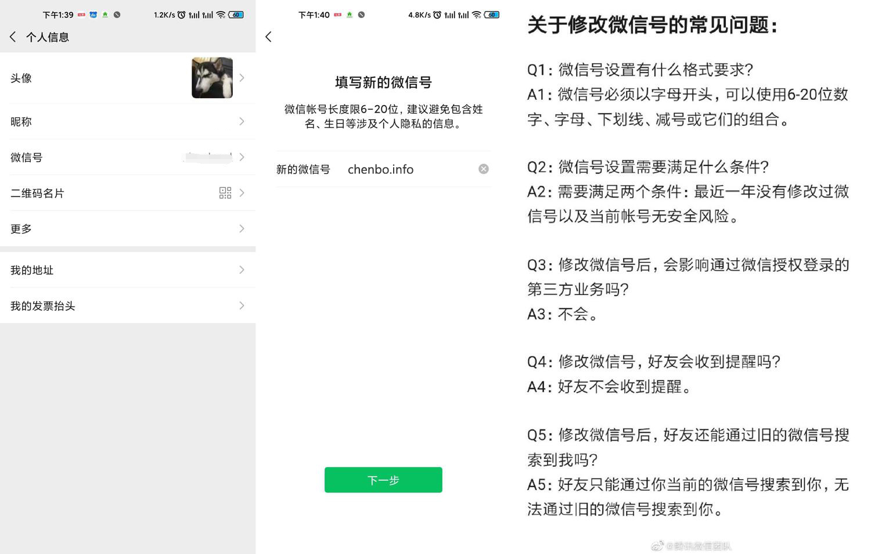This screenshot has height=554, width=871.
Task: Tap the Weibo logo watermark
Action: point(657,546)
